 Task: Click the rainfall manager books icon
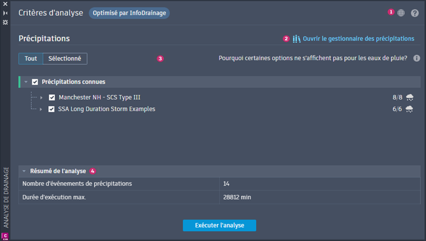pyautogui.click(x=296, y=39)
